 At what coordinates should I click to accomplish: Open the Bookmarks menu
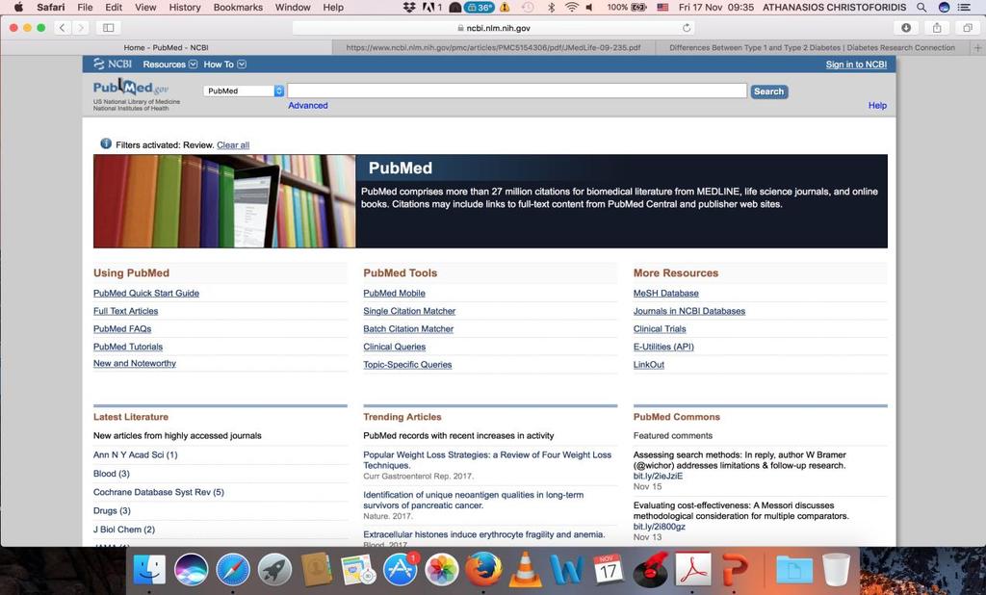238,8
